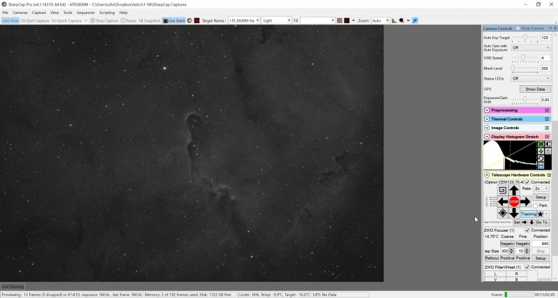Click the grey-brown square icon after FX box
Viewport: 558px width, 298px height.
(x=340, y=21)
